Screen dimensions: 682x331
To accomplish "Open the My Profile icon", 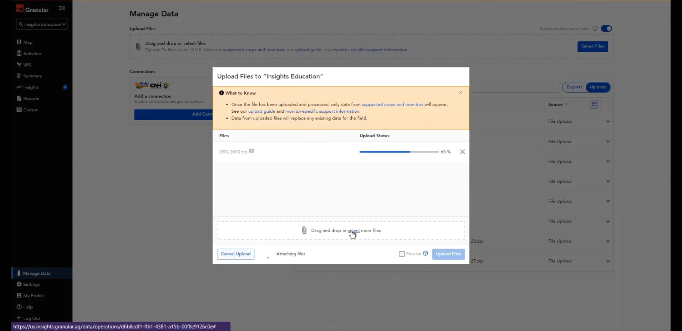I will coord(19,296).
